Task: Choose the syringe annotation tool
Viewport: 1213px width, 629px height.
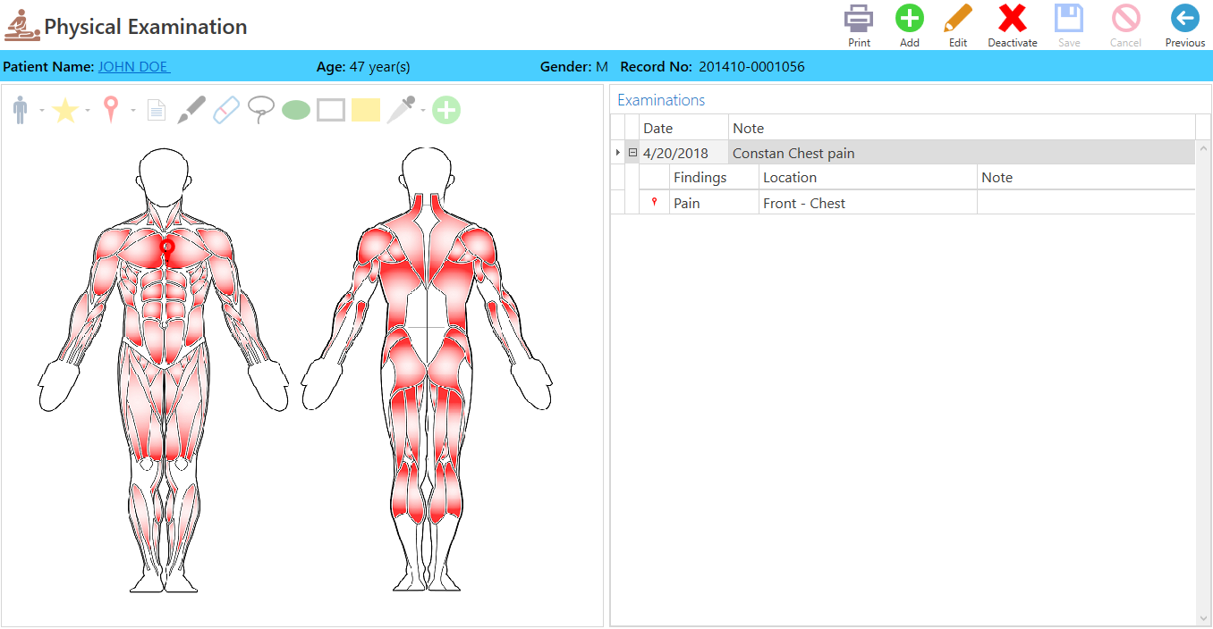Action: coord(400,109)
